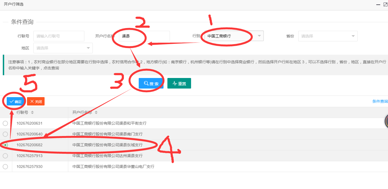388x189 pixels.
Task: Select radio for 达州渠县支行 row
Action: (5, 156)
